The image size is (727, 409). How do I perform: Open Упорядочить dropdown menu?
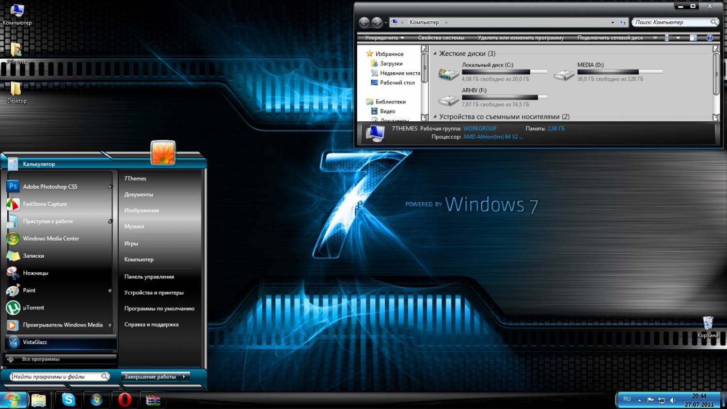384,37
